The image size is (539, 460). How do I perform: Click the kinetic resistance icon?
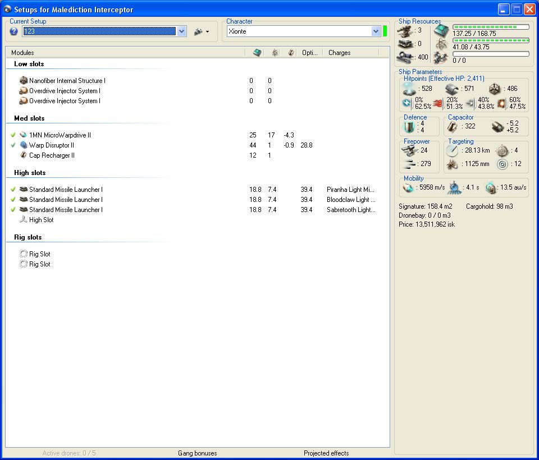[x=471, y=103]
